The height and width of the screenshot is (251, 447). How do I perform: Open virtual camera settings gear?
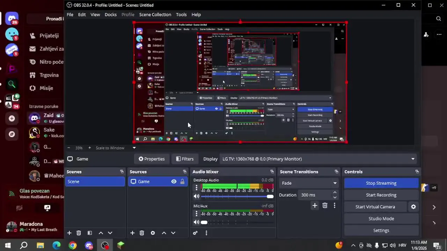click(413, 207)
